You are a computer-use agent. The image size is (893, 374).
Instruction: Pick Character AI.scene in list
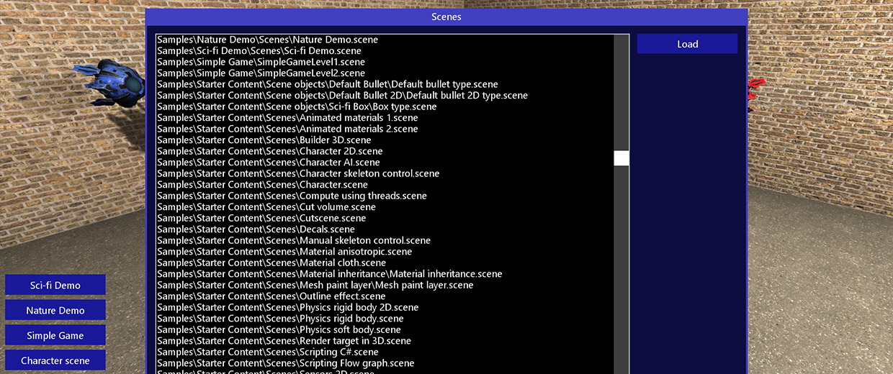(x=268, y=163)
